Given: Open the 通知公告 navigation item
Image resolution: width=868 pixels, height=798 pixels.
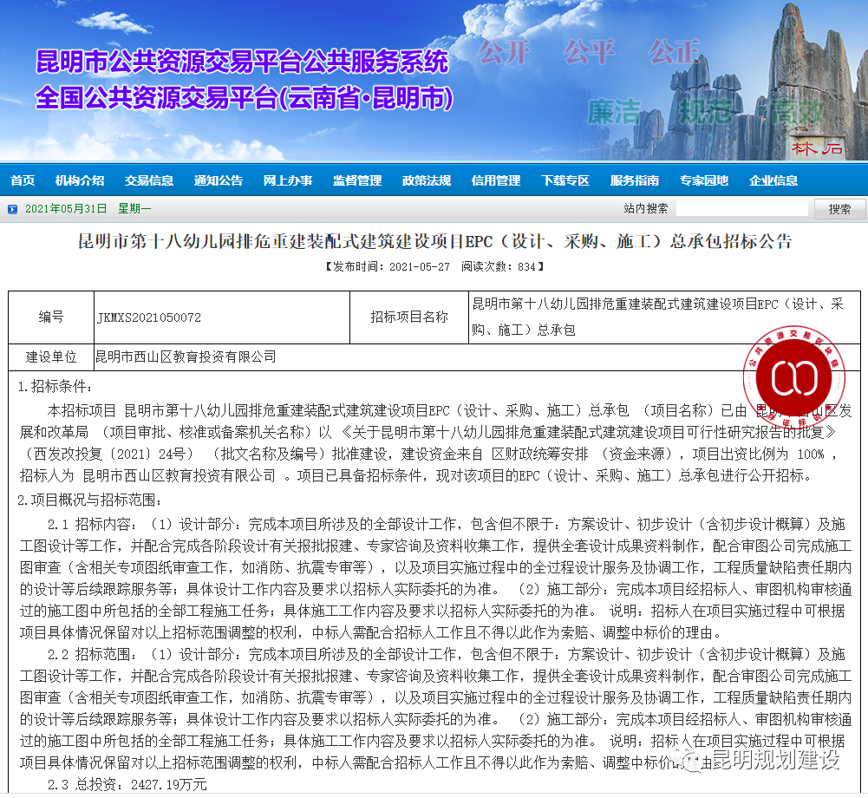Looking at the screenshot, I should pyautogui.click(x=219, y=180).
